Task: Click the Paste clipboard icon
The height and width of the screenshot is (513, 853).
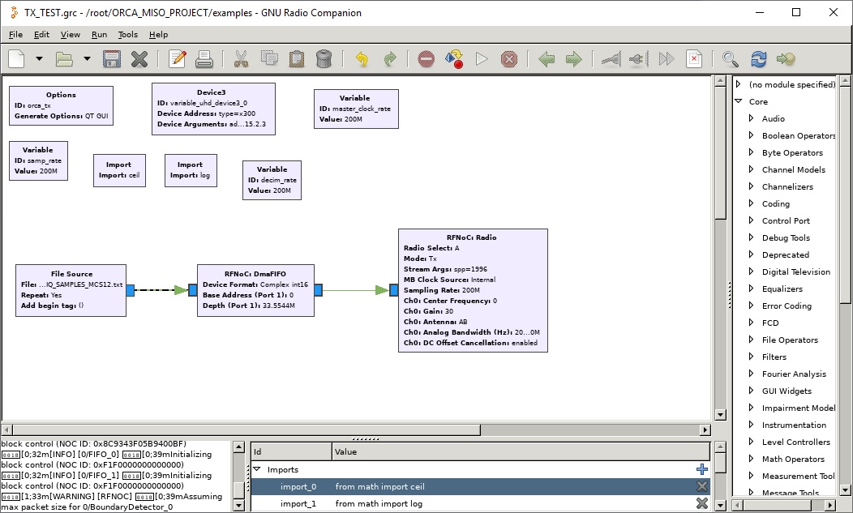Action: (297, 59)
